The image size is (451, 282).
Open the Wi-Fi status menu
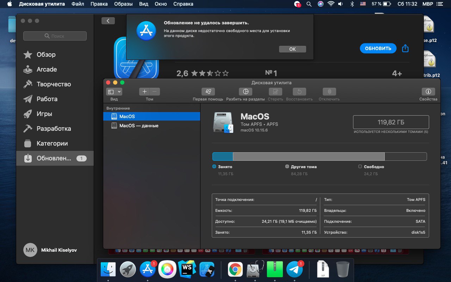click(331, 4)
